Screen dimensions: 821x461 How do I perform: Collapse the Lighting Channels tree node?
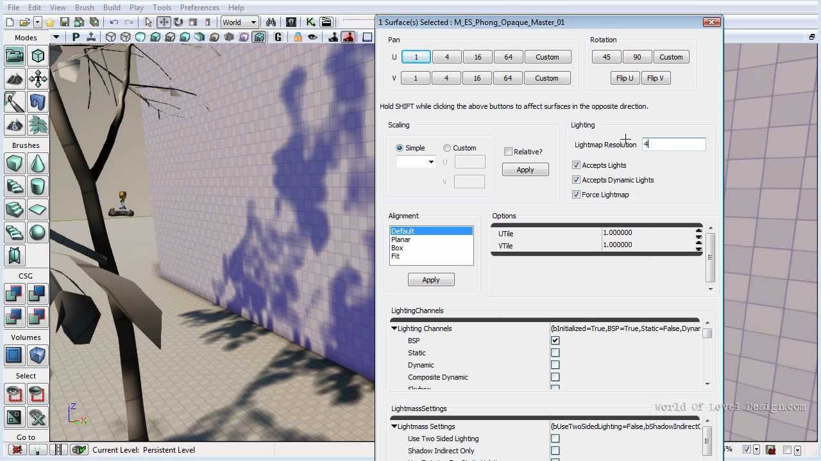pyautogui.click(x=394, y=328)
